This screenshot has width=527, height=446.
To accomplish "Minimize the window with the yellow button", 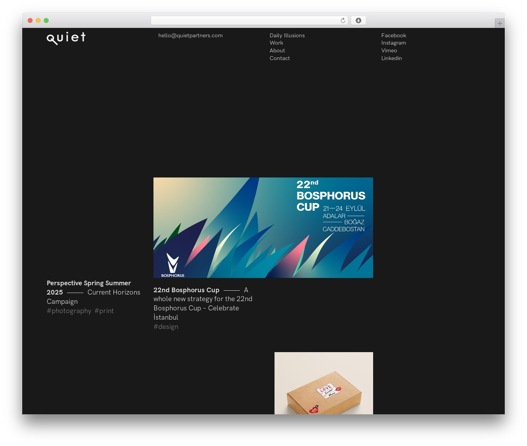I will tap(38, 21).
